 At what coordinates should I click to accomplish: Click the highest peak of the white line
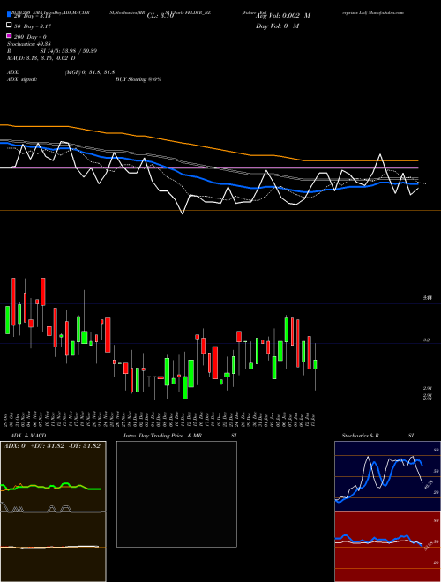[380, 154]
